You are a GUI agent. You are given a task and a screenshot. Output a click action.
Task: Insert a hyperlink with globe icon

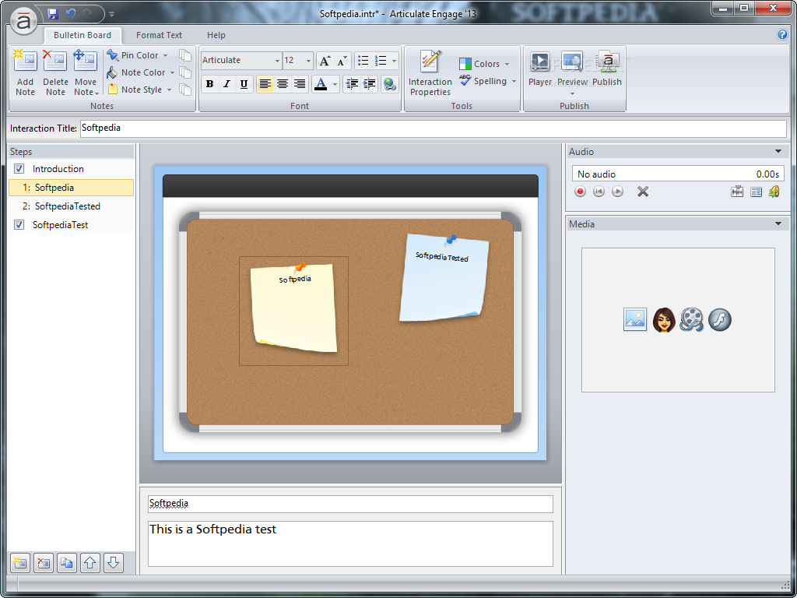pyautogui.click(x=389, y=84)
